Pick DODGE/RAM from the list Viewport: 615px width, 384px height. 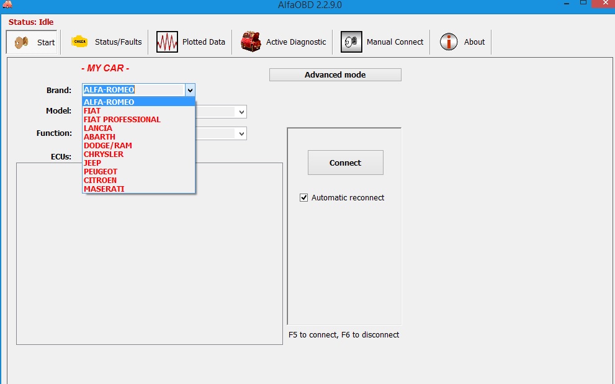(107, 146)
